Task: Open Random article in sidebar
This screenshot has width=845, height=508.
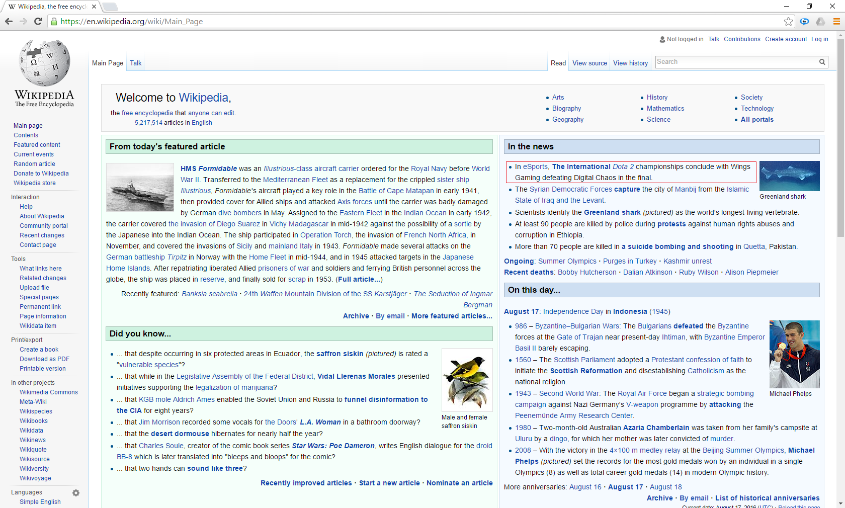Action: point(34,164)
